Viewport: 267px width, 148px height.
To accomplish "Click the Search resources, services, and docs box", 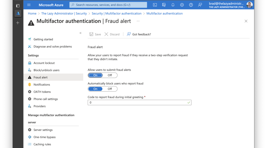I will pyautogui.click(x=108, y=5).
